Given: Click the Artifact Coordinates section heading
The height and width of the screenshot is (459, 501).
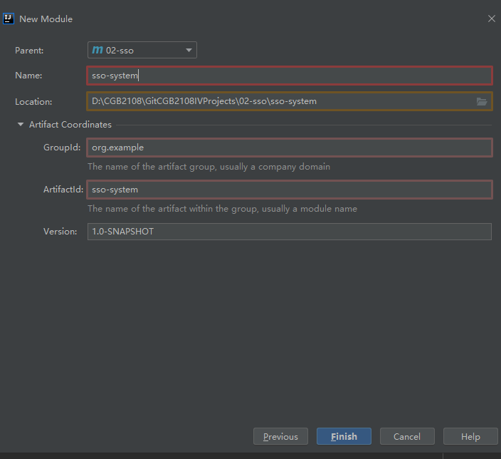Looking at the screenshot, I should 70,124.
